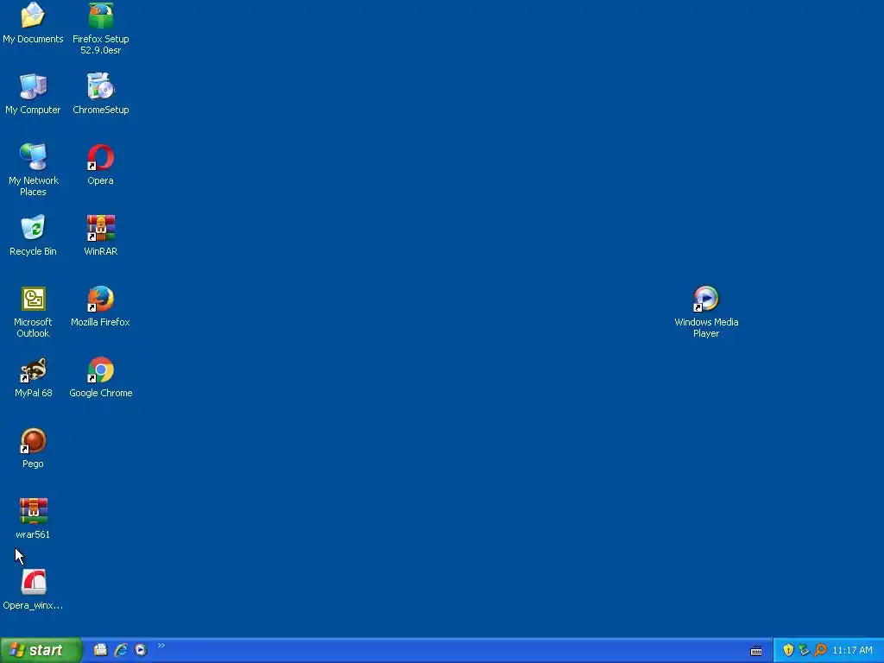Image resolution: width=884 pixels, height=663 pixels.
Task: Launch Internet Explorer from Quick Launch
Action: pos(121,650)
